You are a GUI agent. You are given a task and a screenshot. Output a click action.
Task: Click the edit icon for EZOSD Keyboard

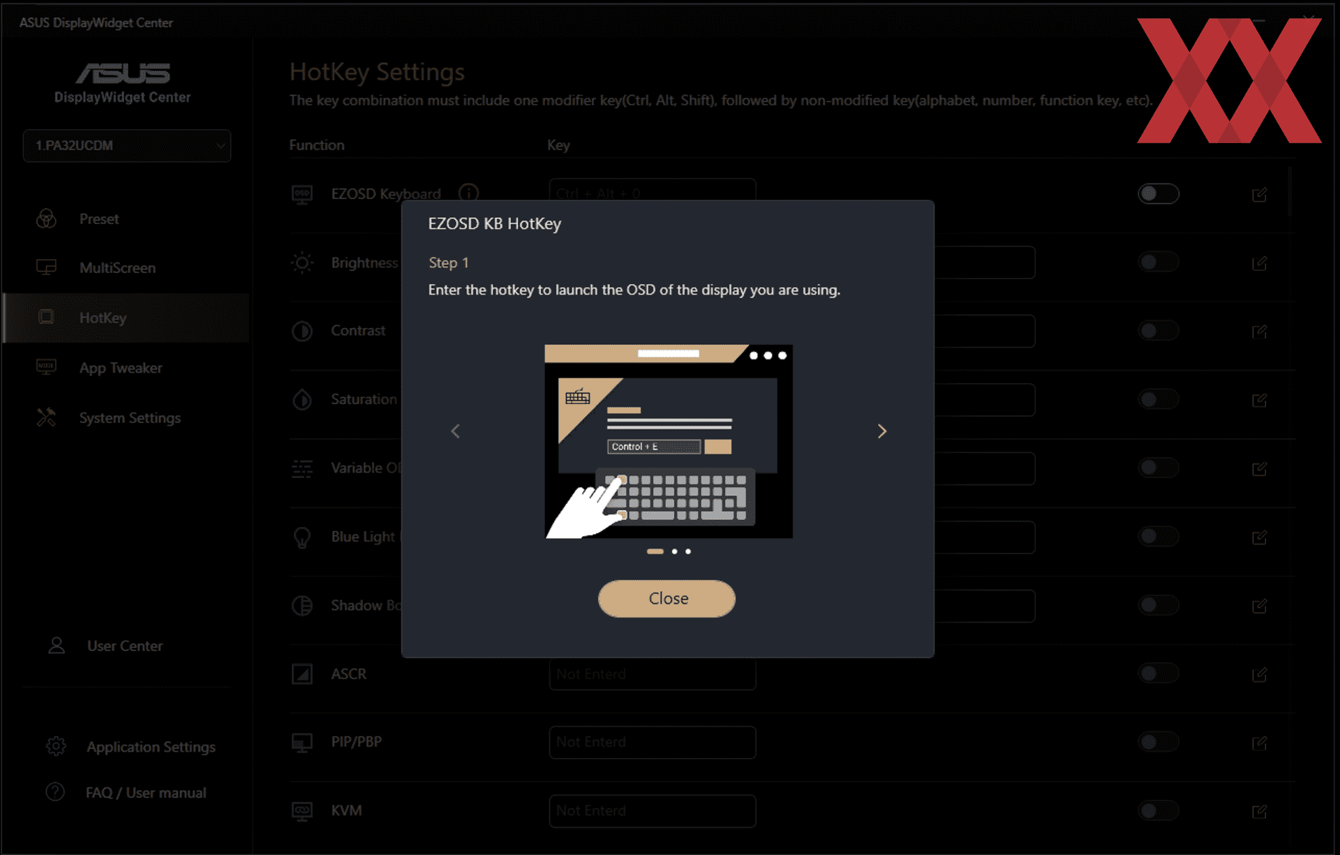tap(1259, 195)
